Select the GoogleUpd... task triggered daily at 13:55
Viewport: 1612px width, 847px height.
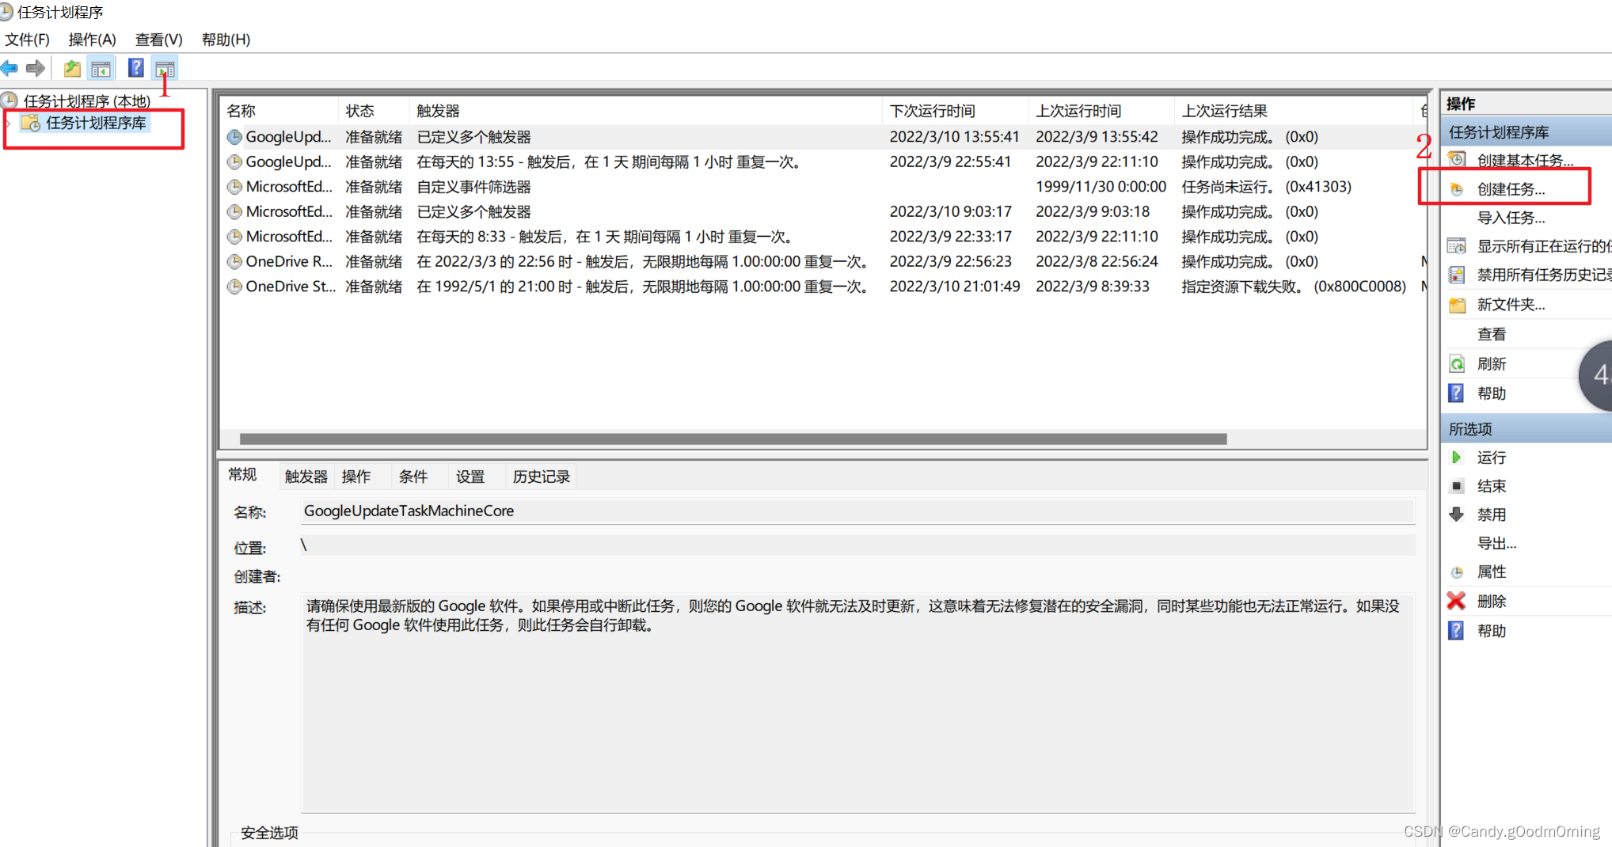823,161
